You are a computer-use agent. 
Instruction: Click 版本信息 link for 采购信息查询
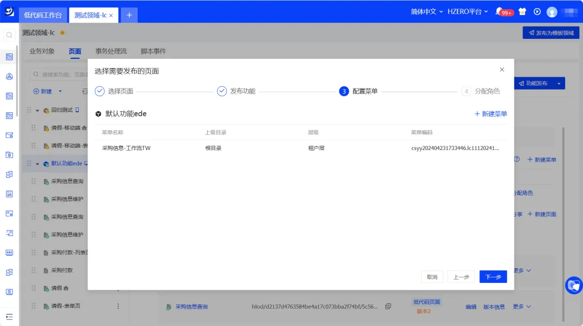point(494,307)
